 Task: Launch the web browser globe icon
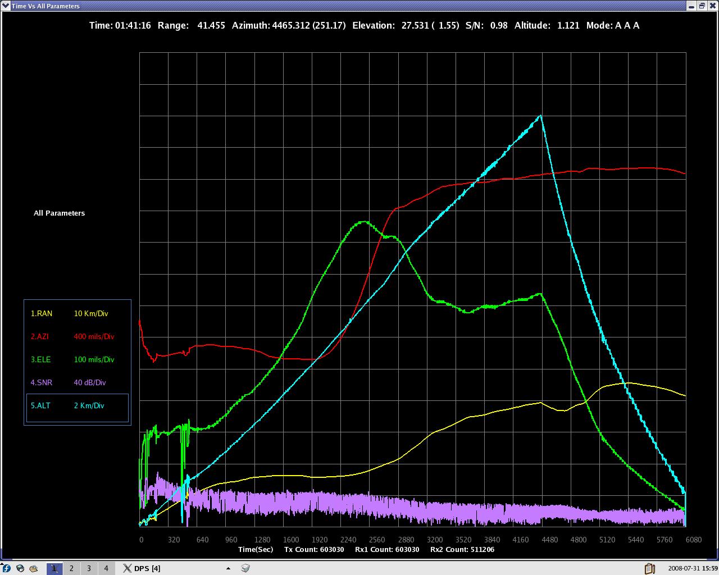pyautogui.click(x=20, y=568)
